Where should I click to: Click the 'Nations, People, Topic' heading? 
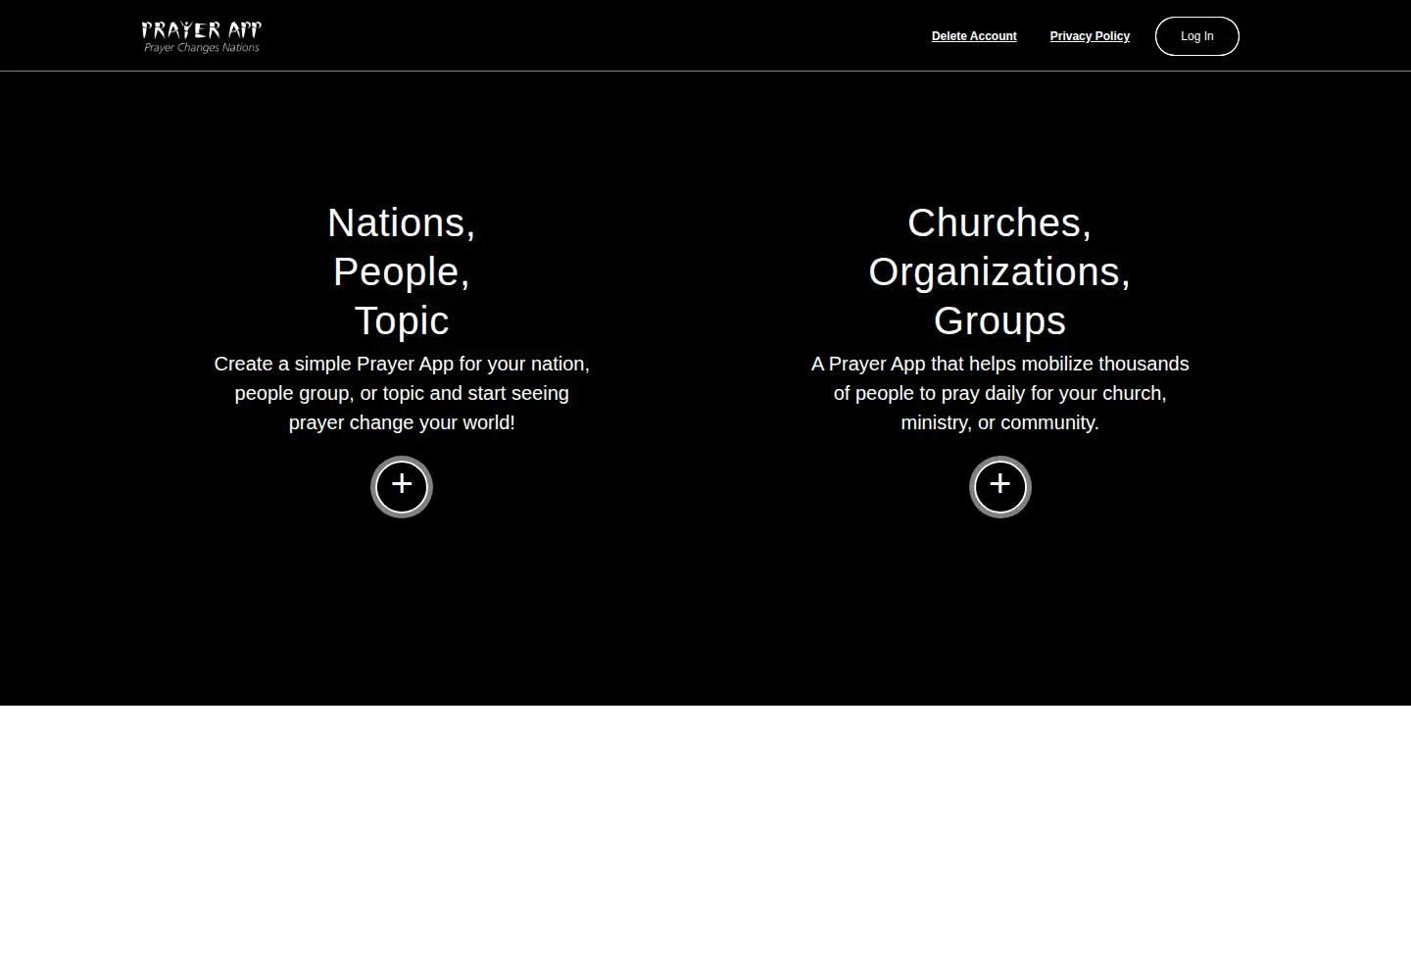tap(402, 271)
